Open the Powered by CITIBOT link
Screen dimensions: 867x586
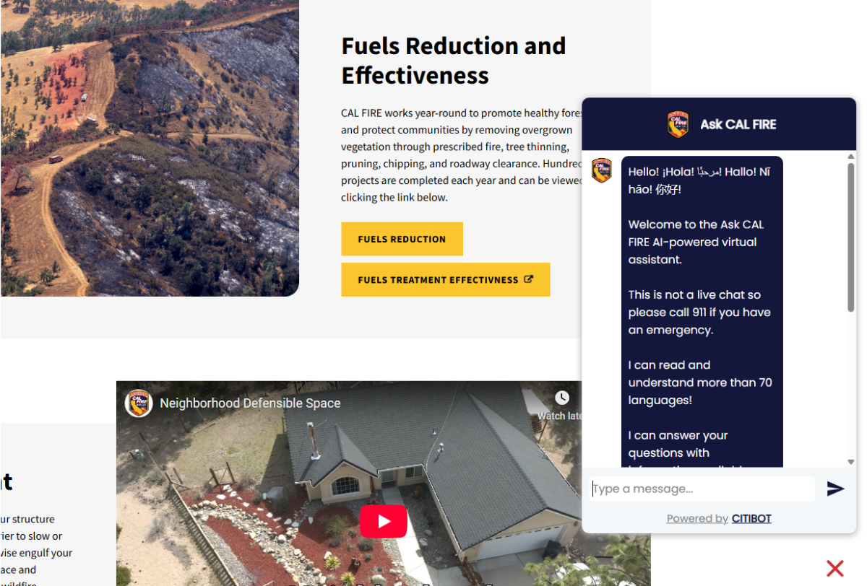(719, 518)
